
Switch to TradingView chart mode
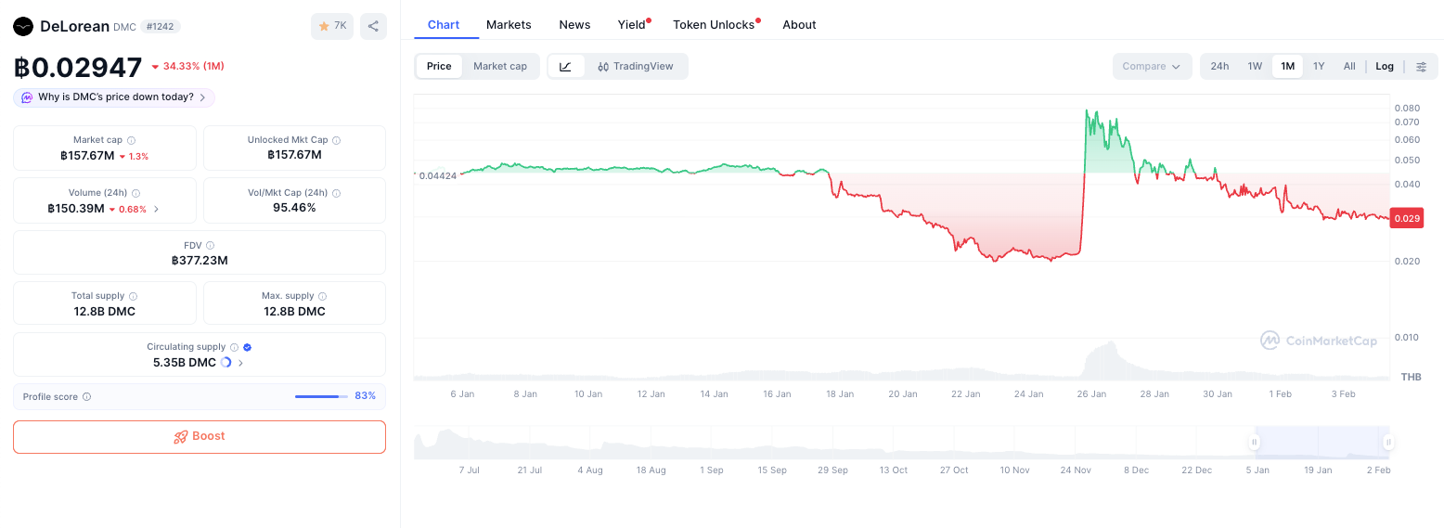636,66
